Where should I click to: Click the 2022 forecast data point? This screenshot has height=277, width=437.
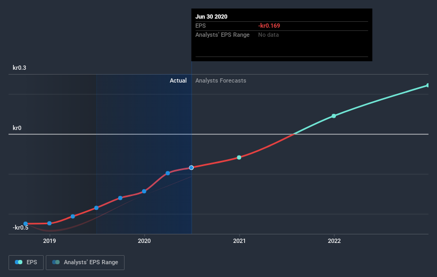(x=334, y=116)
